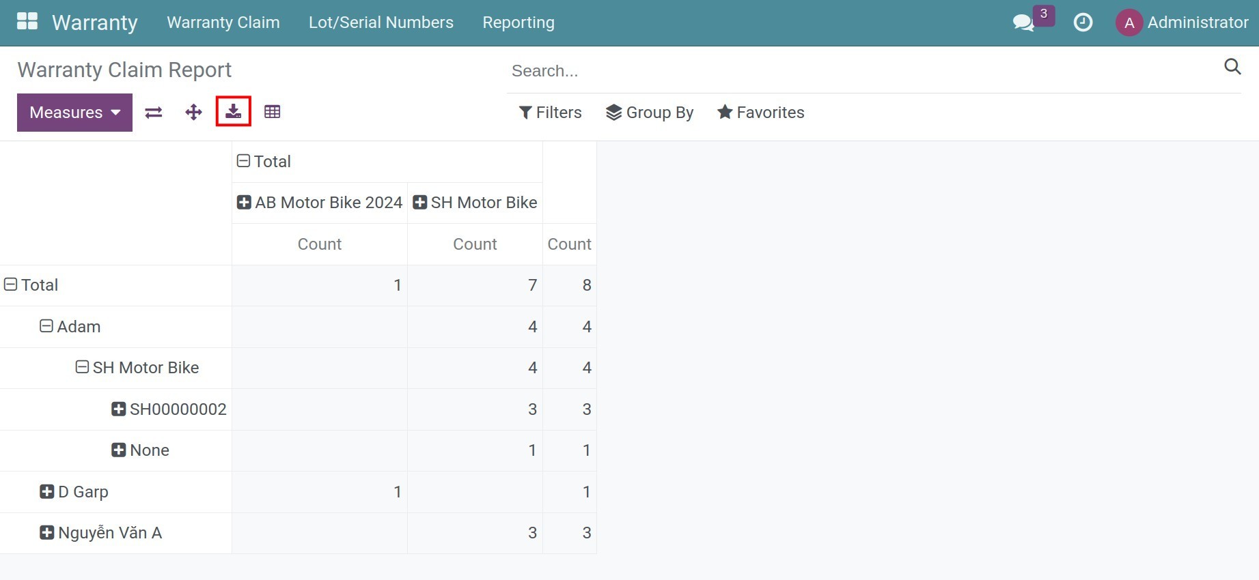Open the Warranty Claim menu
The width and height of the screenshot is (1259, 580).
coord(223,23)
